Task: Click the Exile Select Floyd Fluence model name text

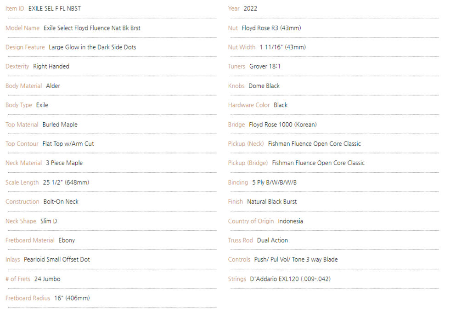Action: tap(92, 28)
